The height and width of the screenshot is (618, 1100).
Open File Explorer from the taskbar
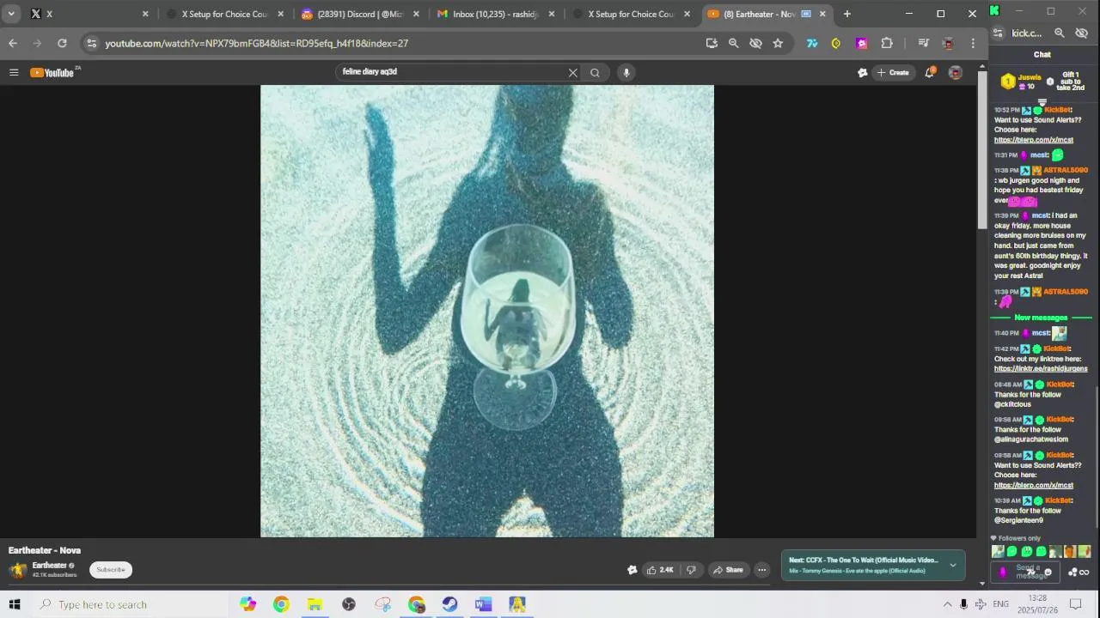tap(315, 604)
